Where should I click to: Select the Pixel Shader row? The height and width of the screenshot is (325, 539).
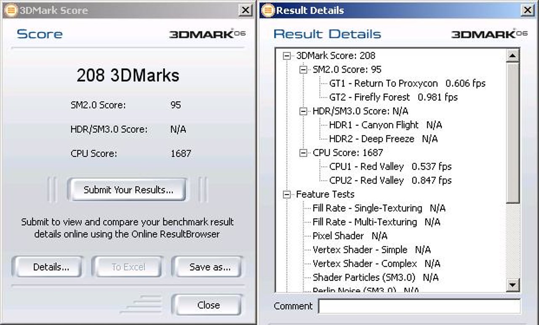(350, 236)
